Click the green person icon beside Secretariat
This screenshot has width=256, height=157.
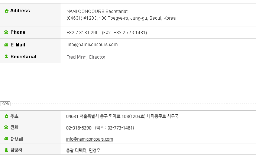[x=6, y=56]
